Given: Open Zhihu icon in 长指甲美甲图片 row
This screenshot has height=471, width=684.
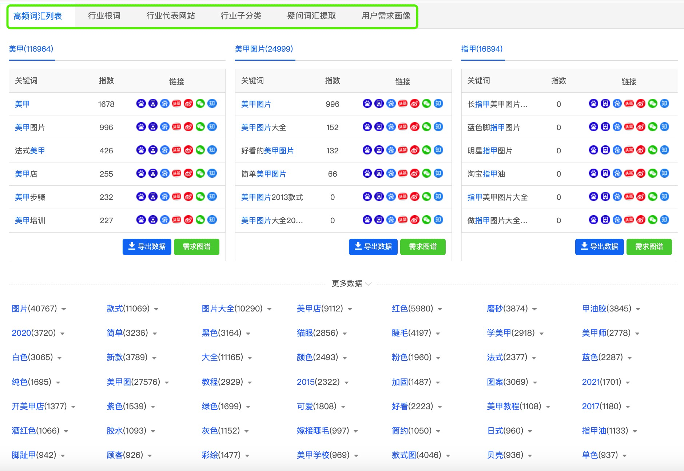Looking at the screenshot, I should click(665, 104).
